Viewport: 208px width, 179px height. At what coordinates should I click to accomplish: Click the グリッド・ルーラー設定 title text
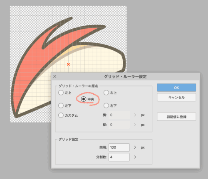coord(125,76)
